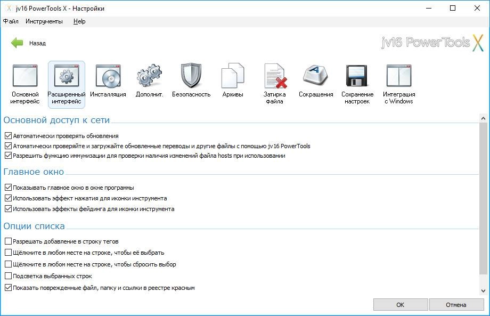Enable Подсветка выбранных строк

pos(8,276)
